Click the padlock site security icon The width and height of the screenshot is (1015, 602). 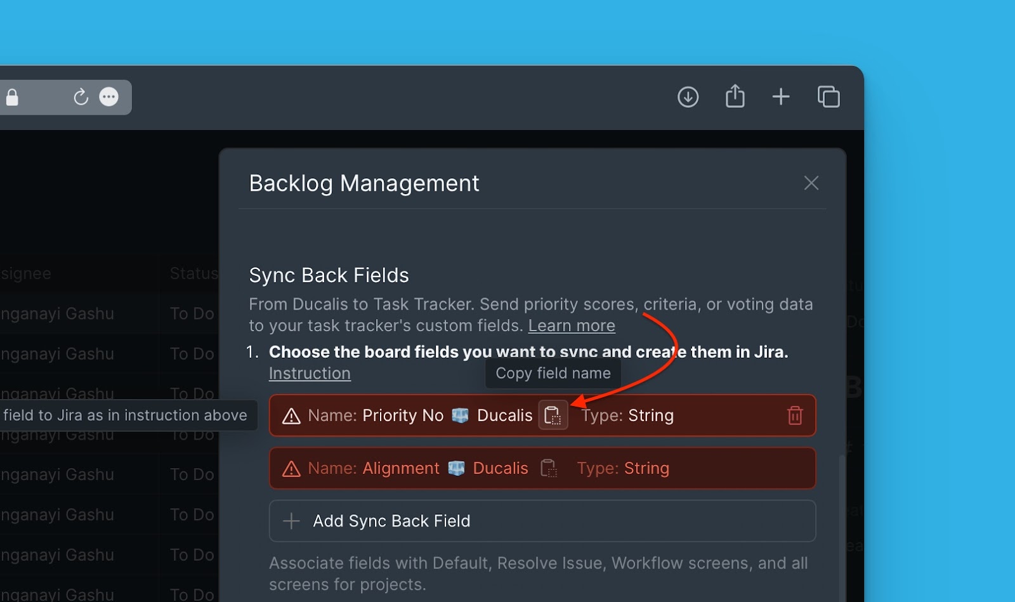pyautogui.click(x=12, y=97)
